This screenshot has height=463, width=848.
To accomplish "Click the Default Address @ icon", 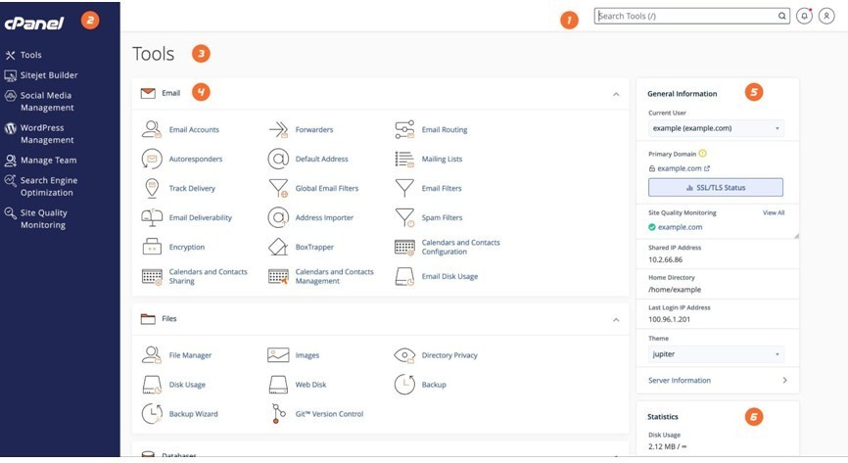I will [x=278, y=159].
